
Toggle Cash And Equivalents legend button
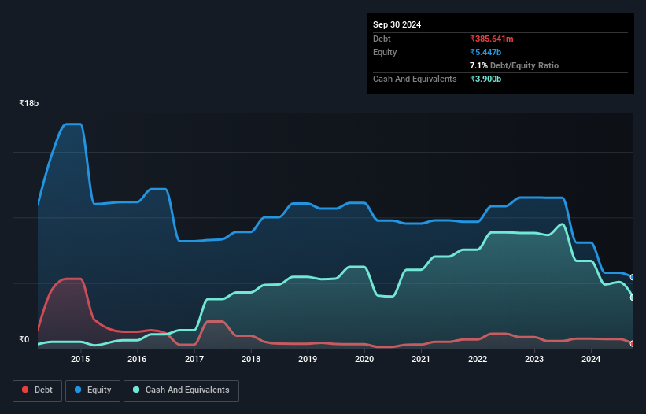181,390
